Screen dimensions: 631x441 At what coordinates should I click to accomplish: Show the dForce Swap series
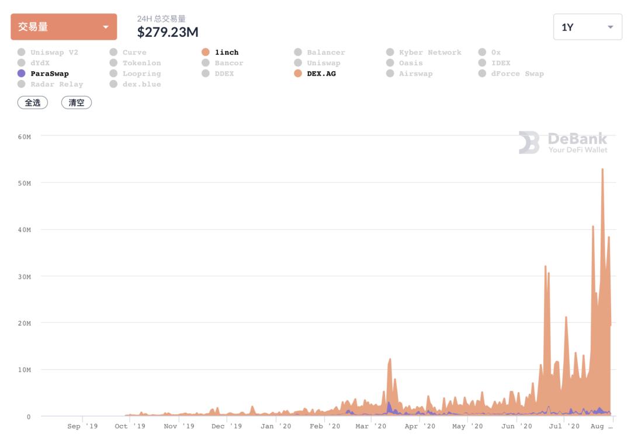coord(511,73)
